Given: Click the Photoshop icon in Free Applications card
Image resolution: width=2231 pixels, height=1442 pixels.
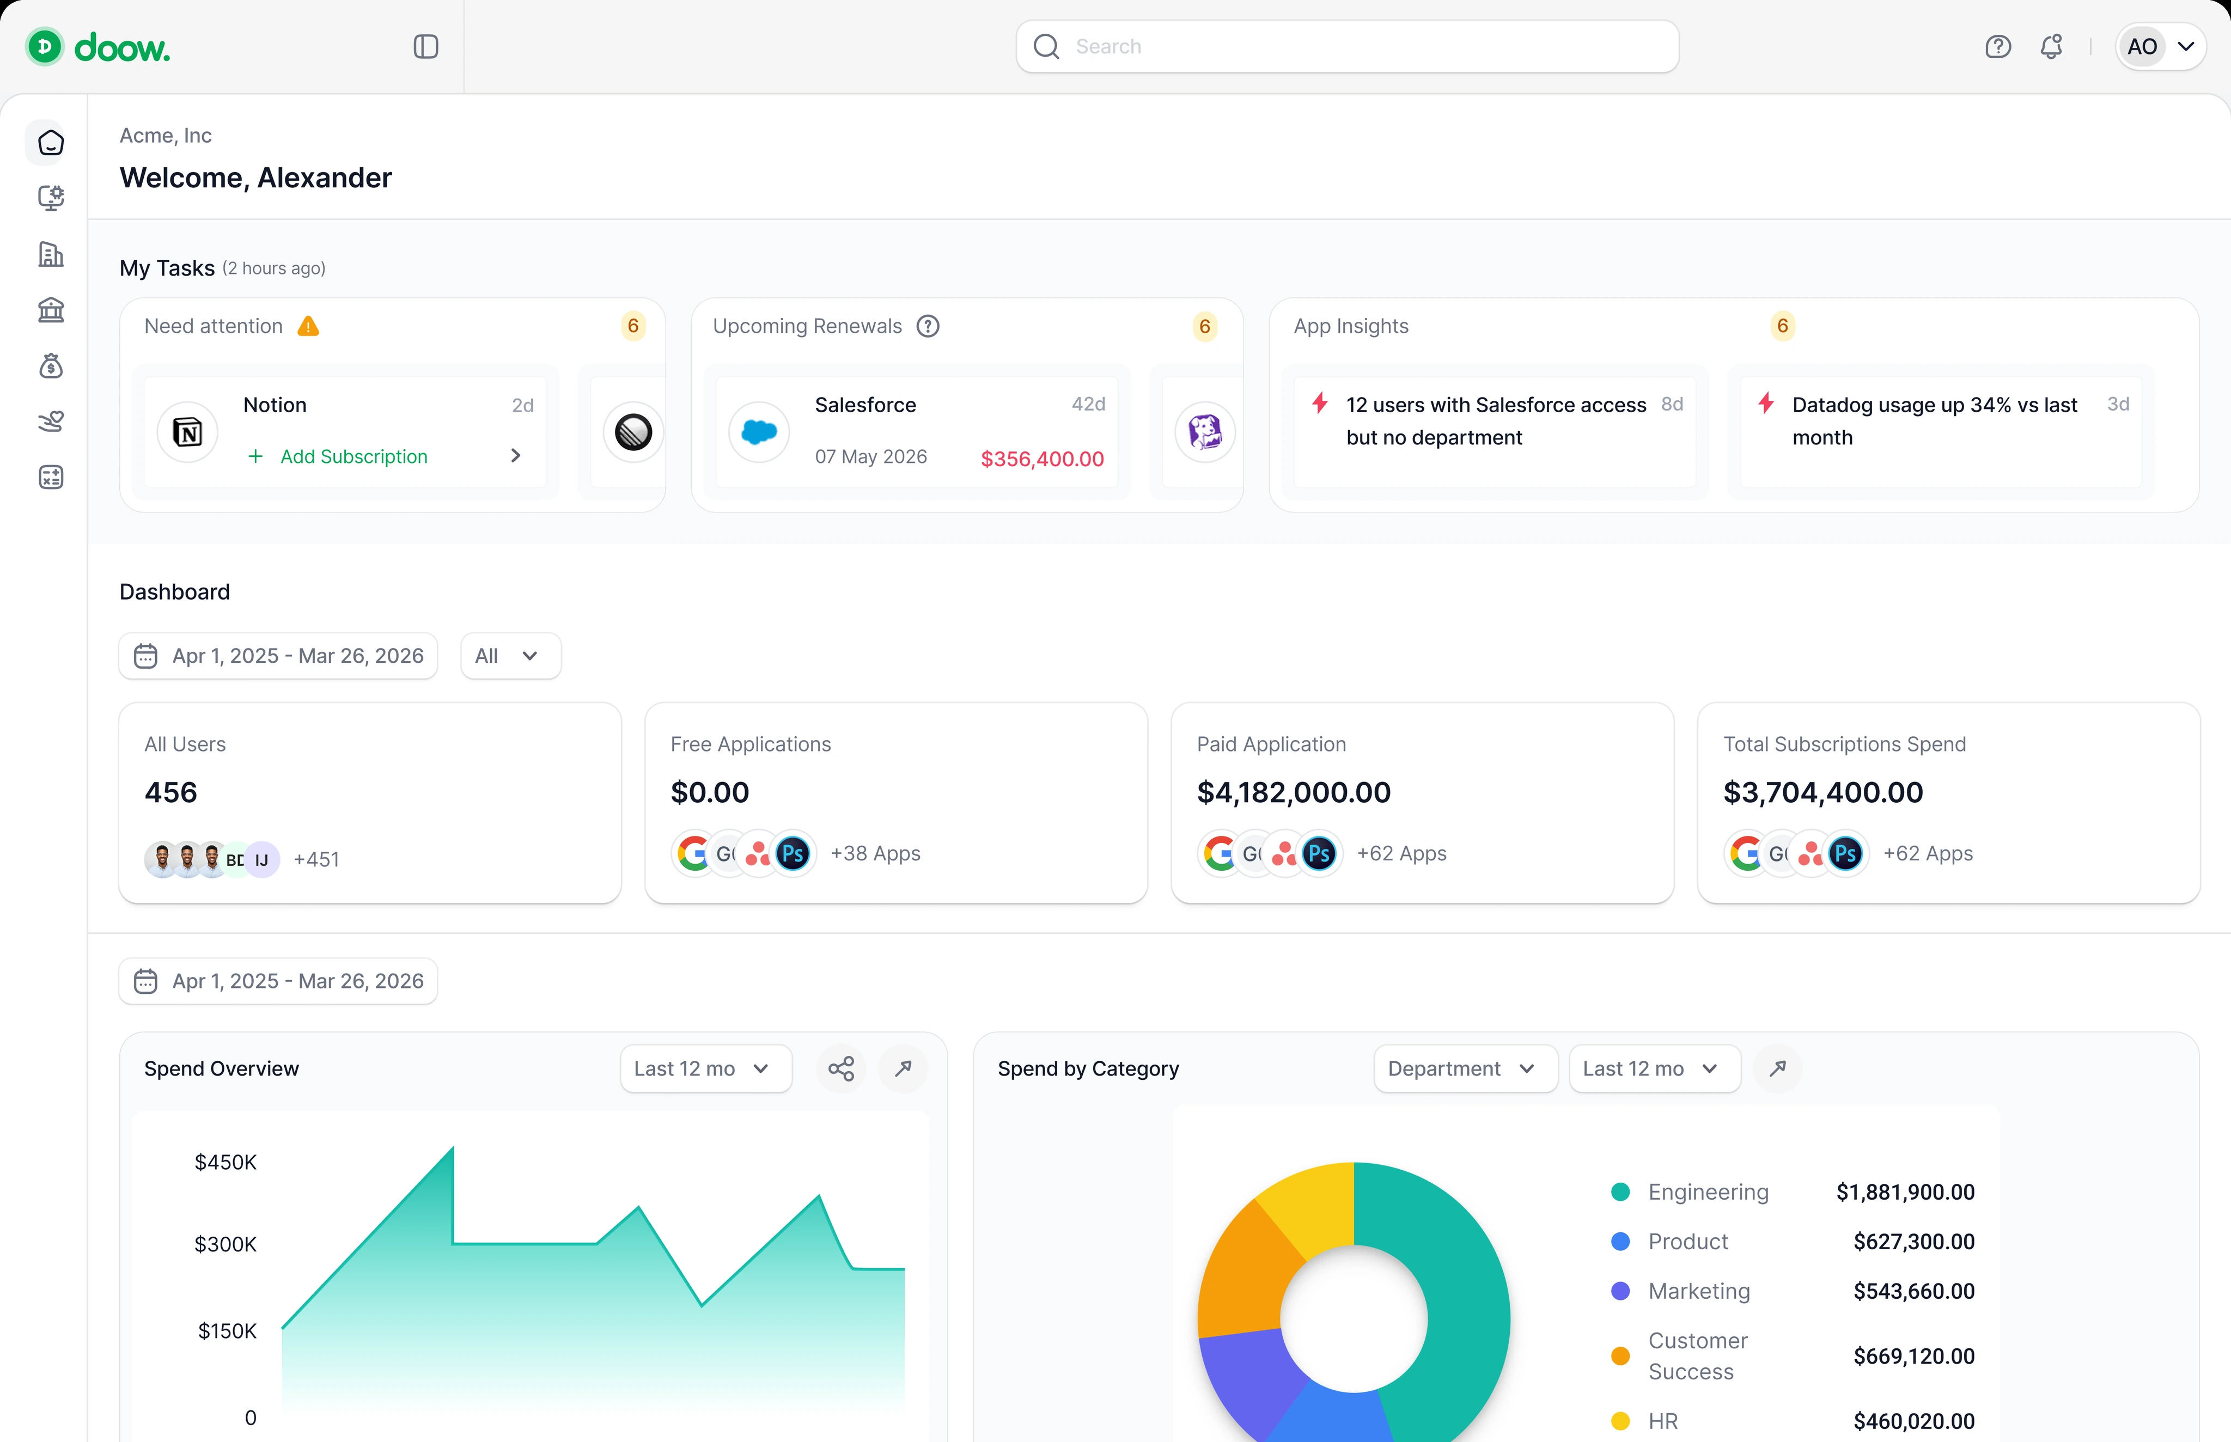Looking at the screenshot, I should pos(793,853).
